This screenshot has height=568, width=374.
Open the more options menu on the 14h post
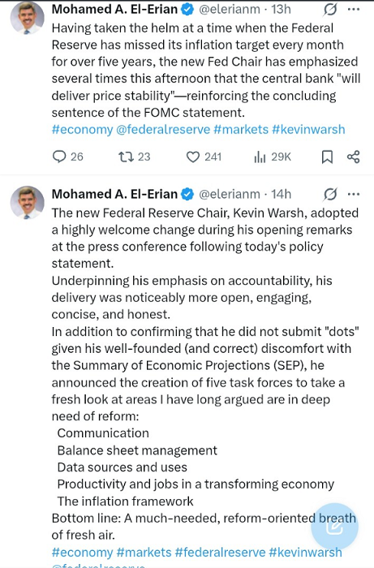click(x=354, y=195)
